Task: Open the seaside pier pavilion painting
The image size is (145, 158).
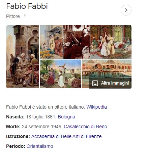Action: pos(107,69)
